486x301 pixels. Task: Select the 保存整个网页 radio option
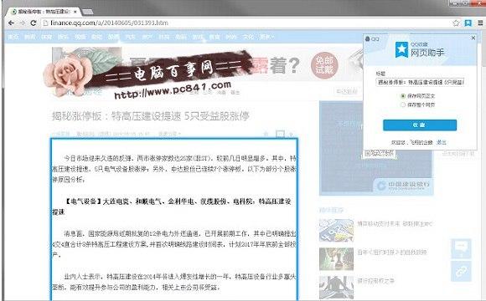point(403,105)
